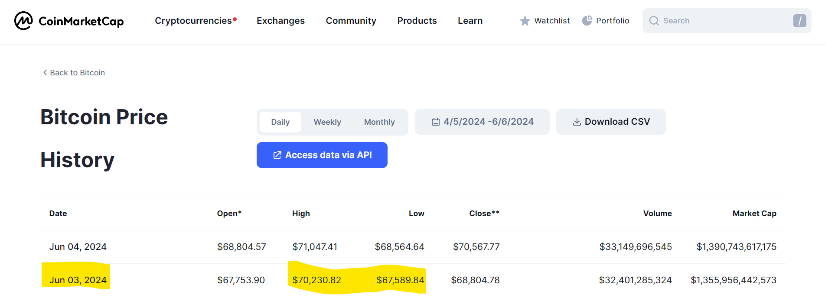Open the Exchanges menu
825x298 pixels.
pos(280,20)
